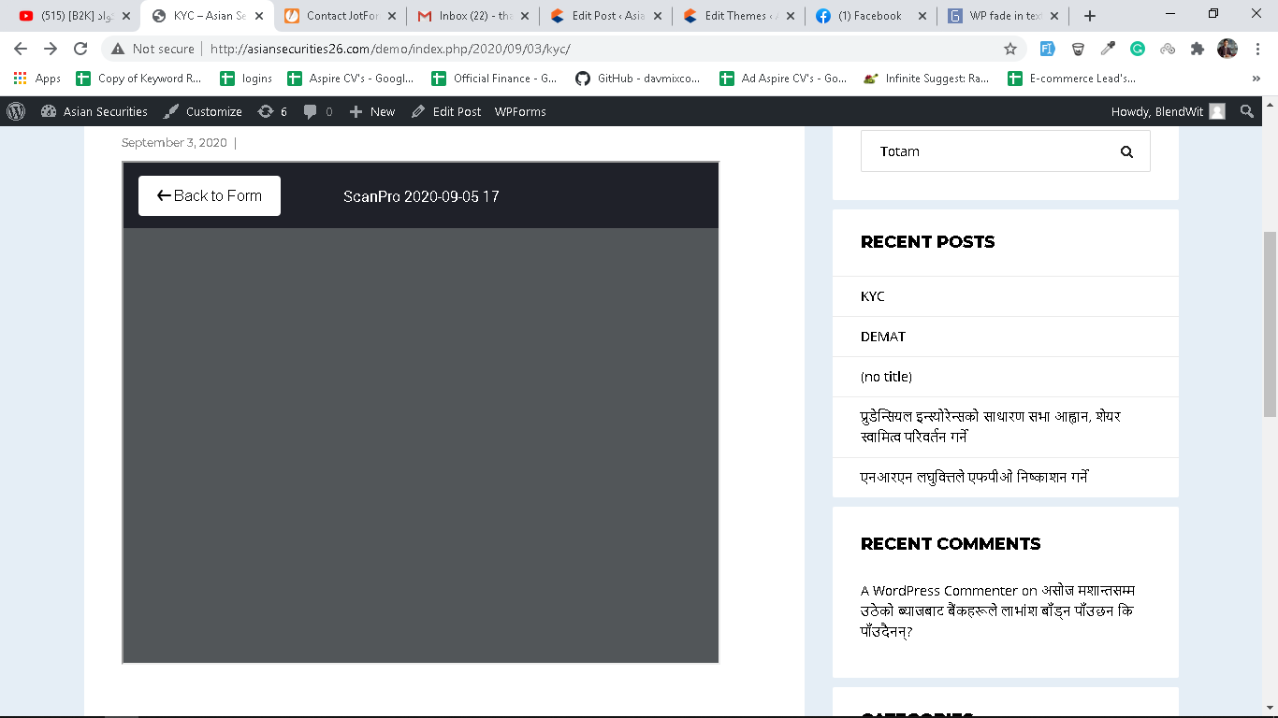Open the KYC recent post
This screenshot has width=1278, height=718.
(872, 296)
